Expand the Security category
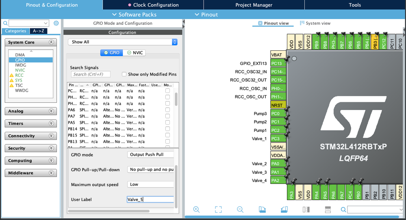The image size is (406, 220). pos(51,148)
